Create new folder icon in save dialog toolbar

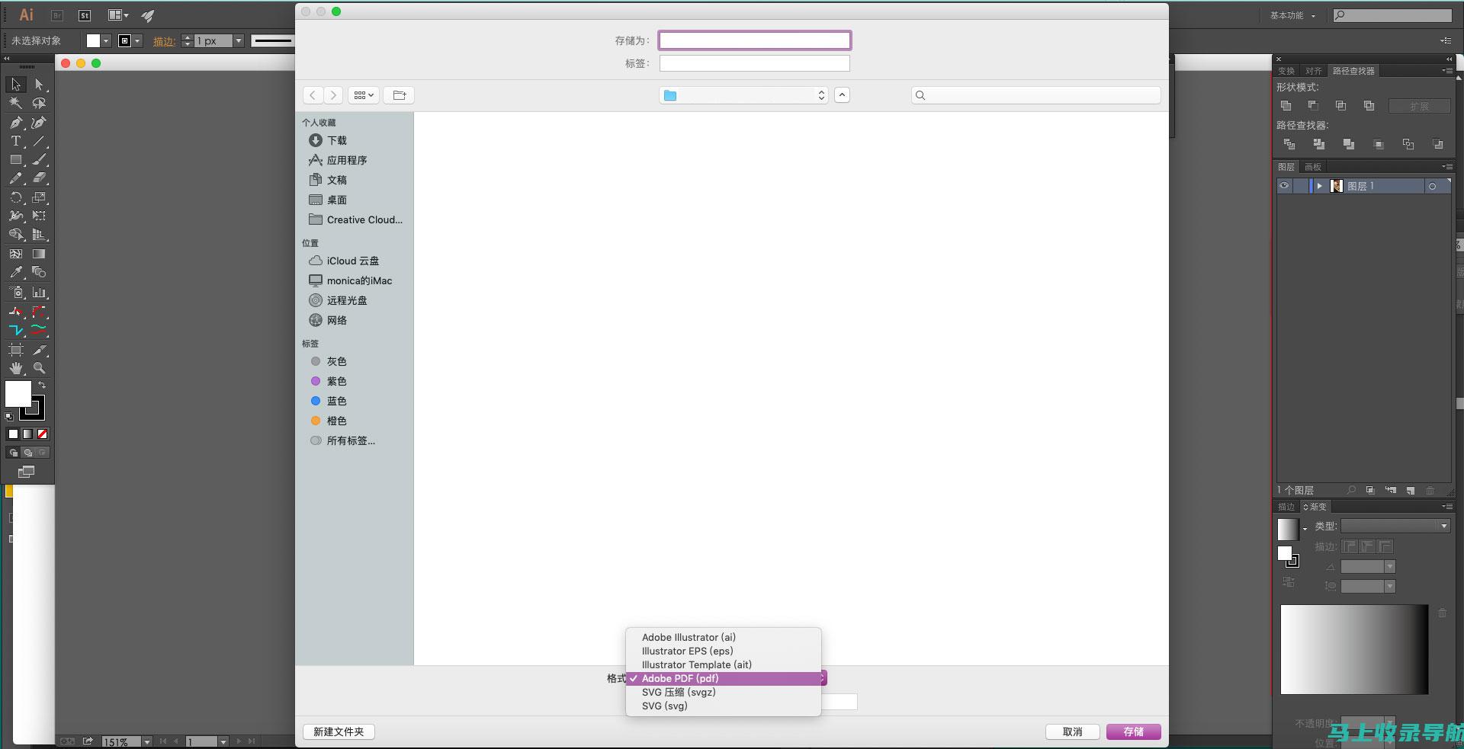coord(399,95)
